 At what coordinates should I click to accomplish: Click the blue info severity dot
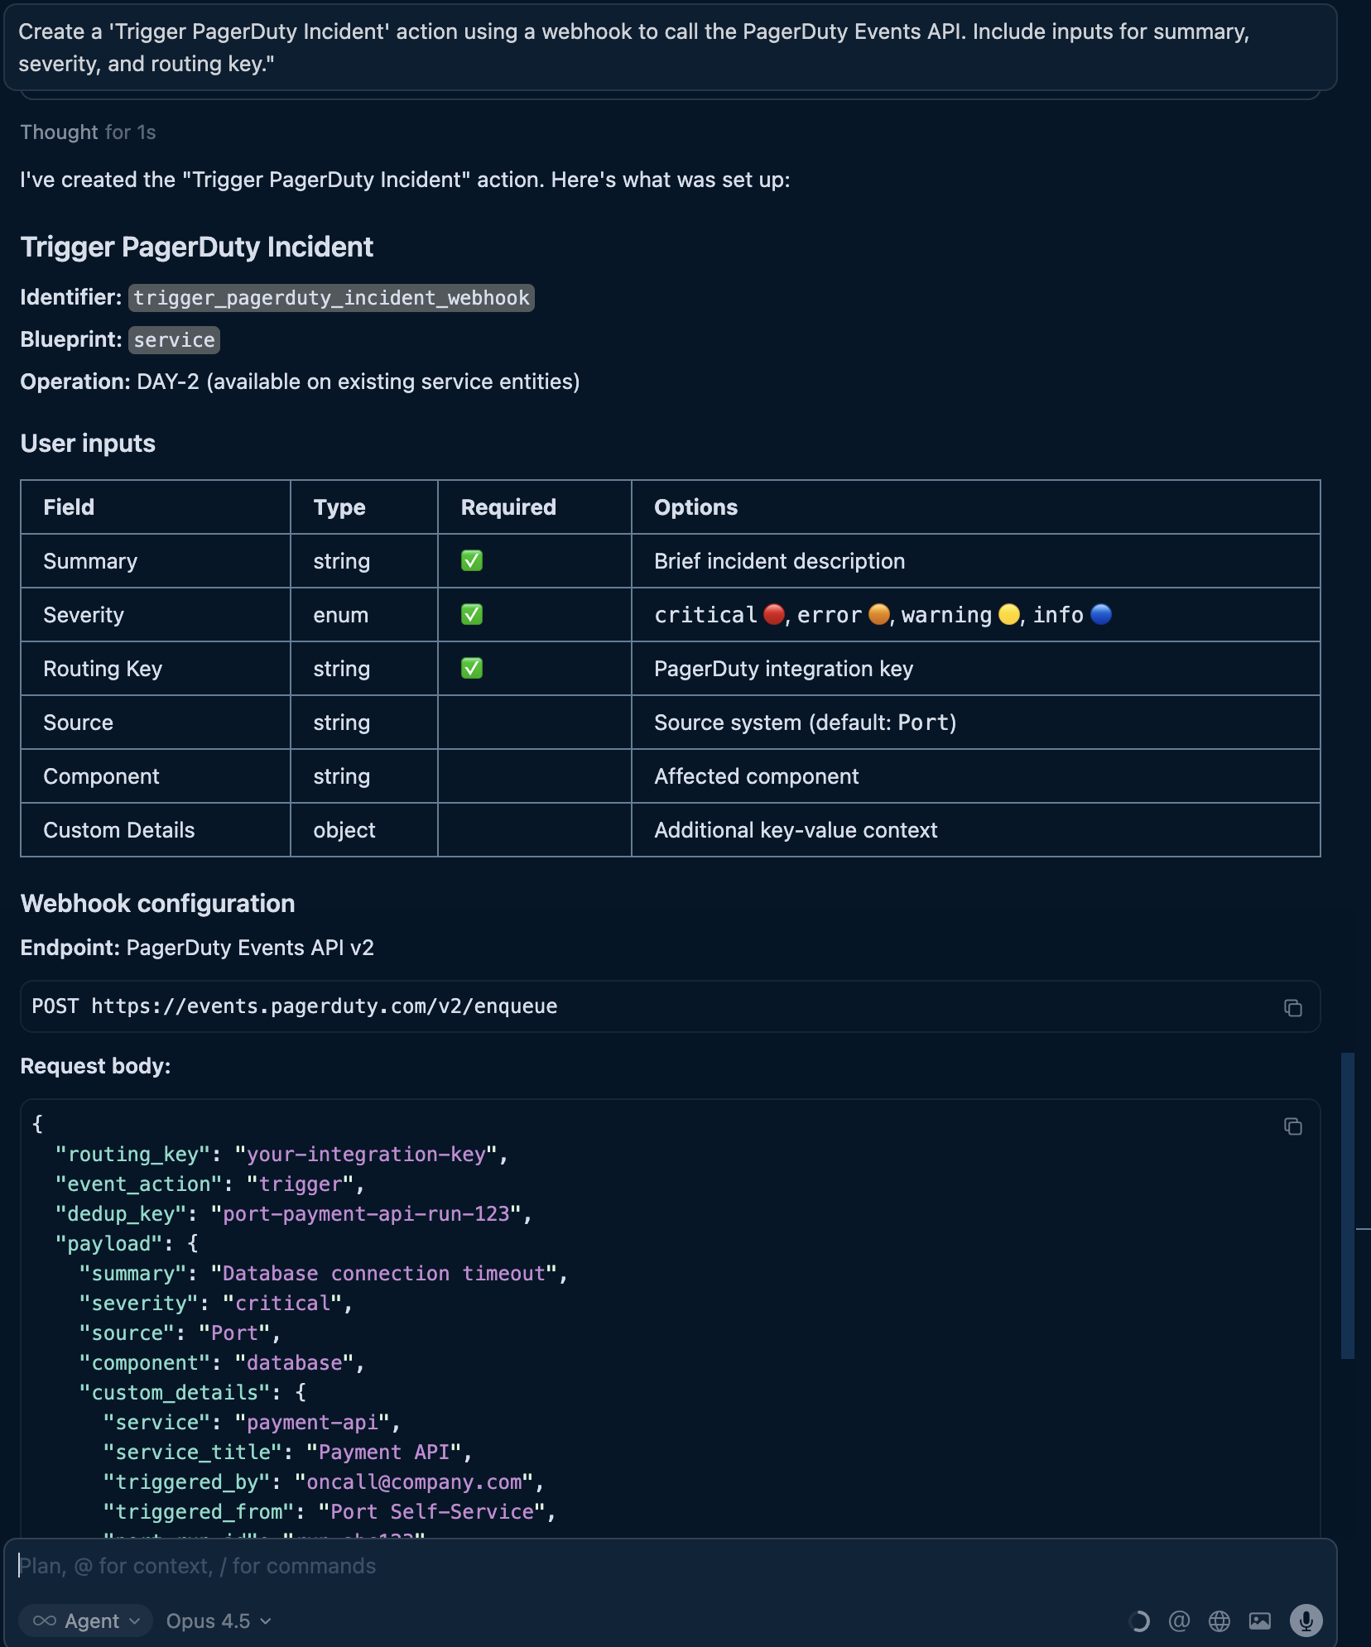point(1101,614)
